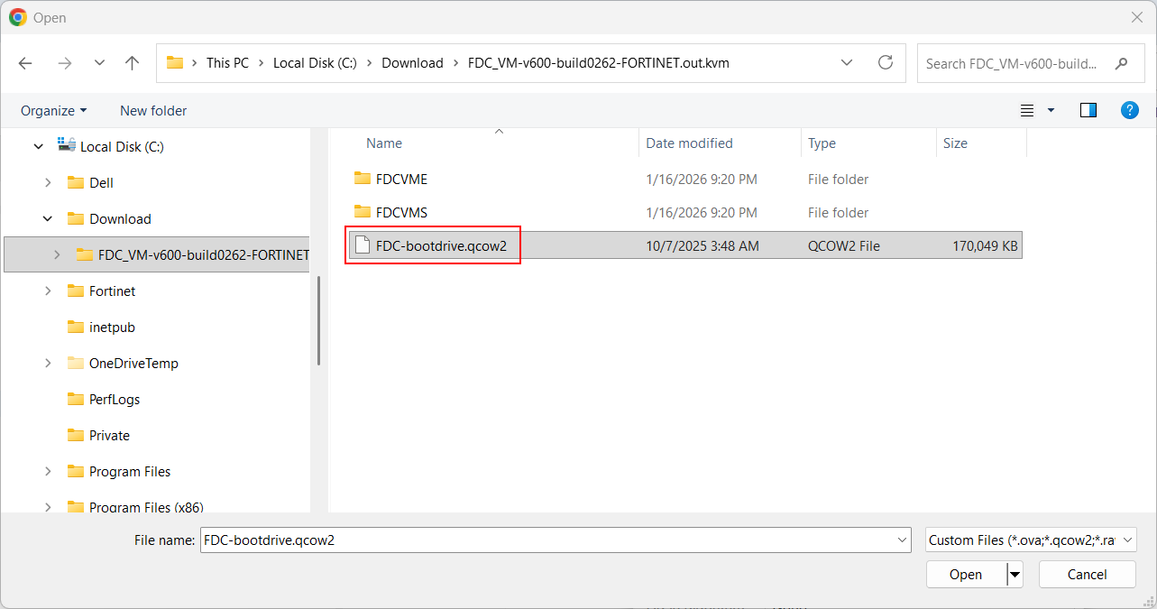
Task: Open the Organize menu
Action: click(54, 110)
